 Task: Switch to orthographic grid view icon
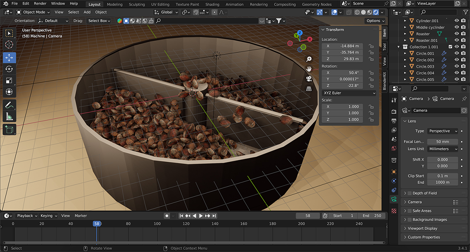click(x=309, y=89)
